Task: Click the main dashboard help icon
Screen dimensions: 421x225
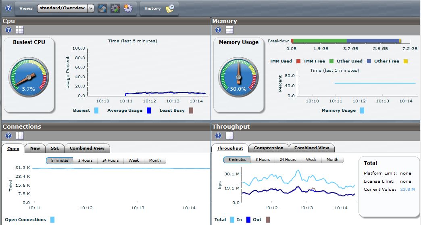Action: tap(8, 8)
